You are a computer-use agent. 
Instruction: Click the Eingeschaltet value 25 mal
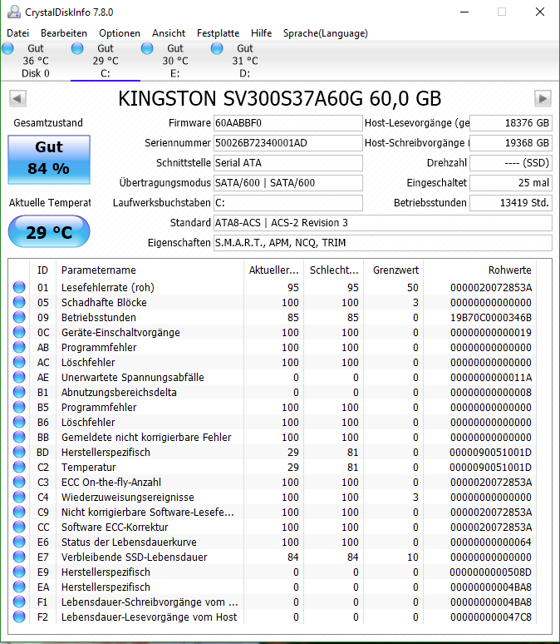pos(511,183)
